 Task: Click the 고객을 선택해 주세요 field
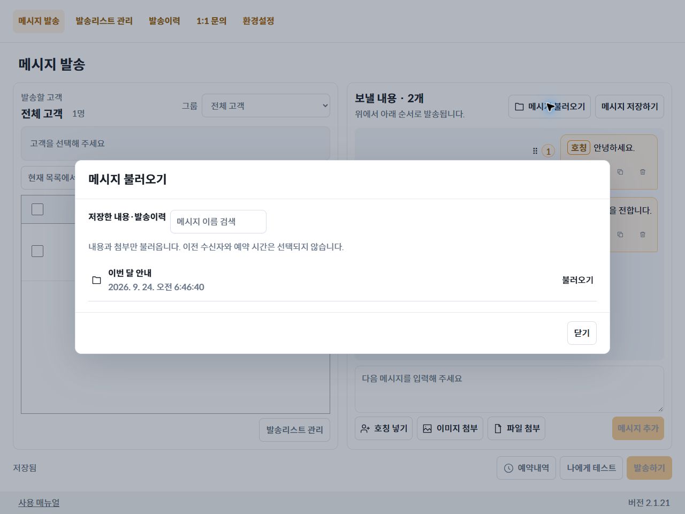click(x=176, y=143)
